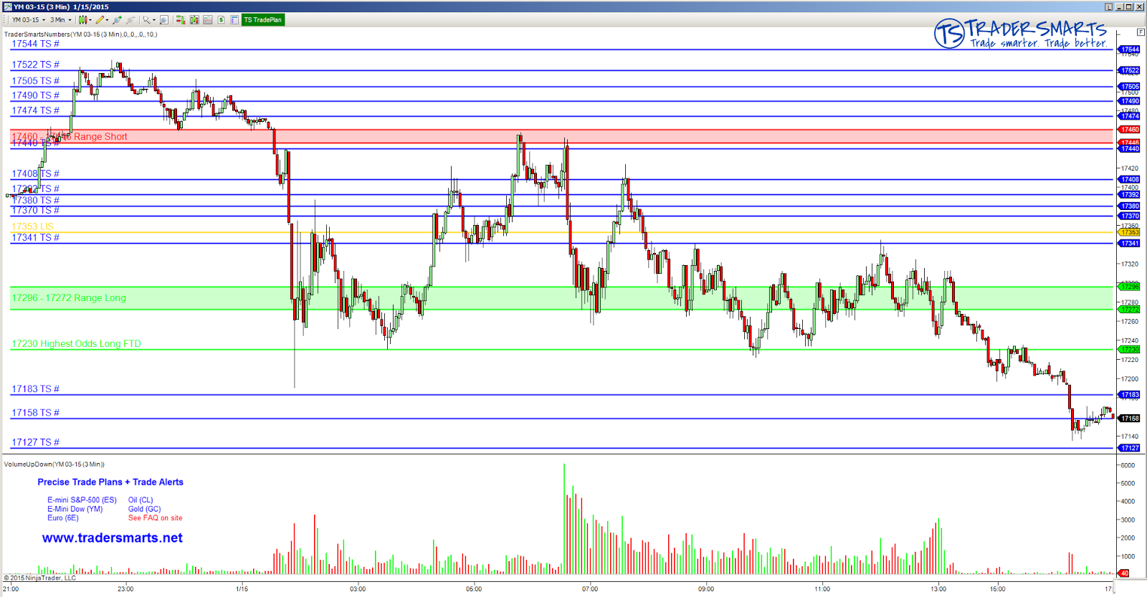This screenshot has width=1147, height=597.
Task: Select the VolumeUpDown indicator label
Action: (x=54, y=464)
